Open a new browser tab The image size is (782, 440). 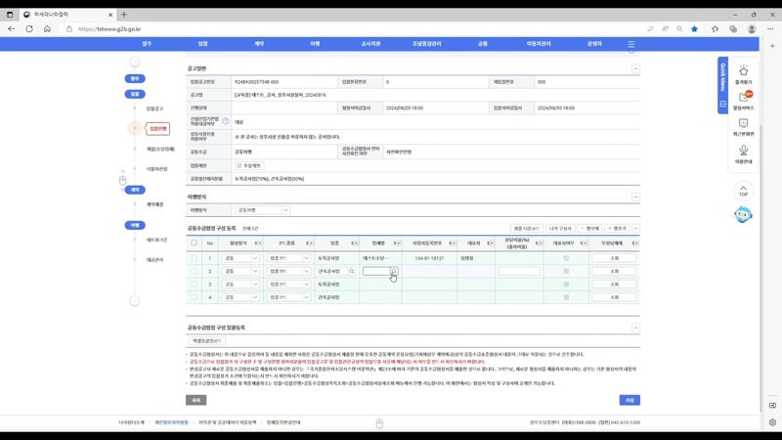[x=124, y=15]
